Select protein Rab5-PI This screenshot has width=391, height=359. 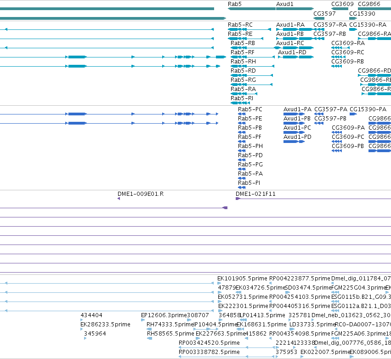pos(249,183)
